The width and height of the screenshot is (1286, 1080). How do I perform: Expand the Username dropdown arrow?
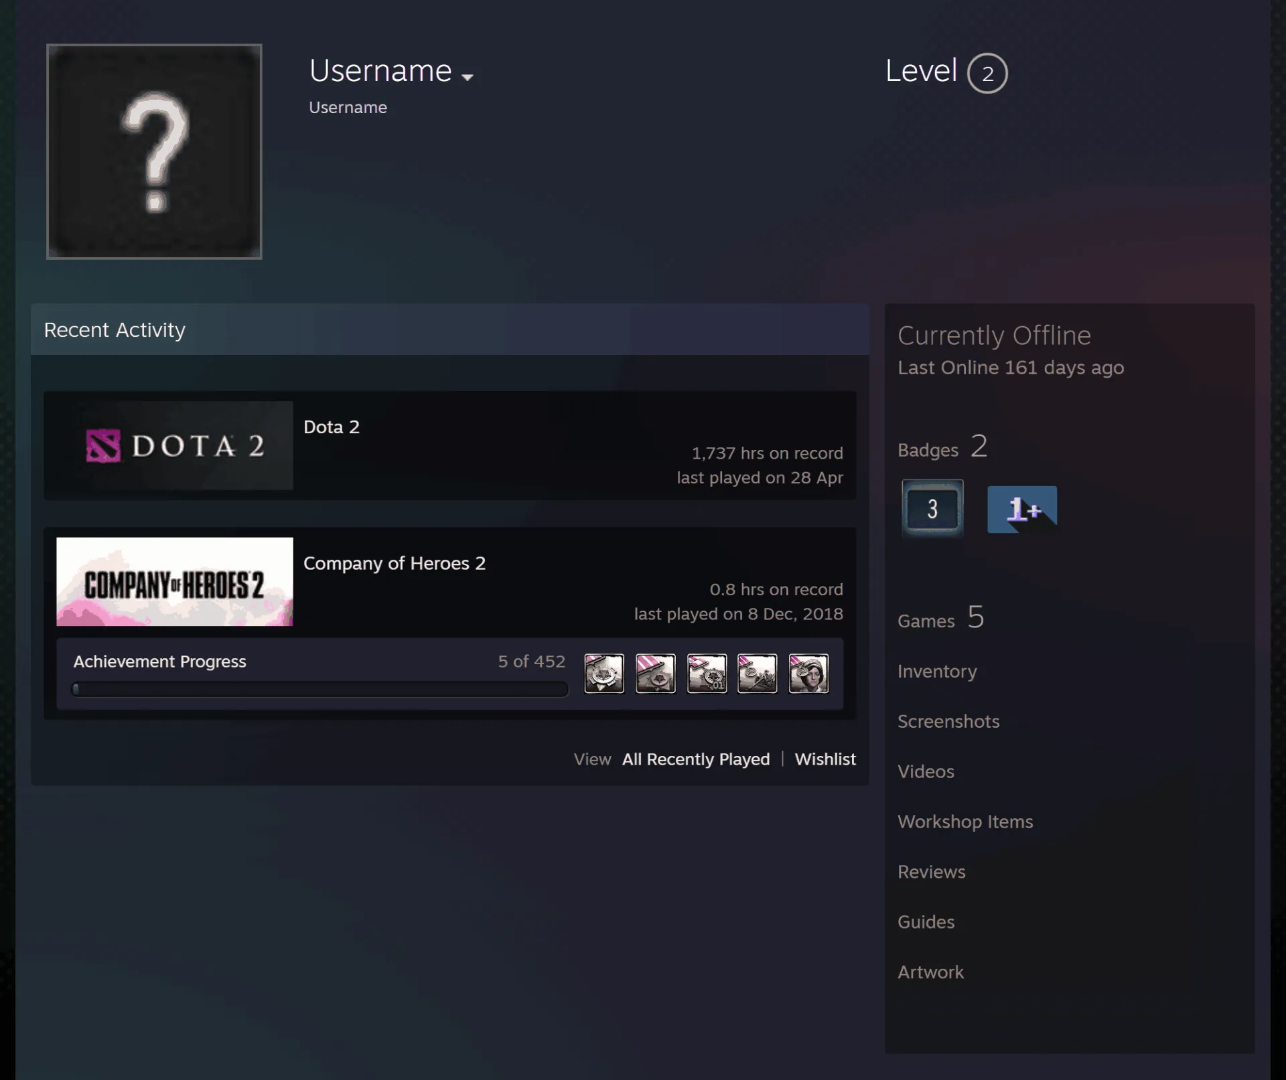468,78
